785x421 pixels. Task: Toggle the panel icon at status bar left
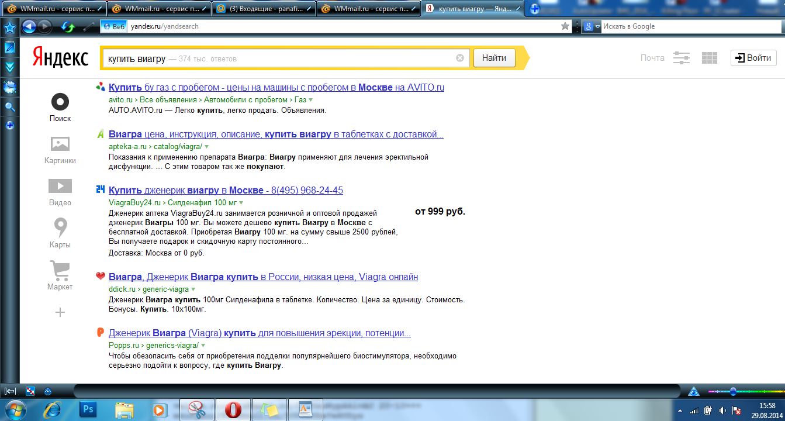tap(10, 391)
